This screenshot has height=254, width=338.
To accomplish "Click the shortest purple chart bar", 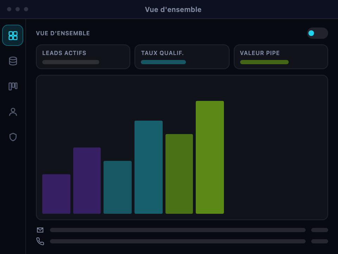I will (x=56, y=194).
